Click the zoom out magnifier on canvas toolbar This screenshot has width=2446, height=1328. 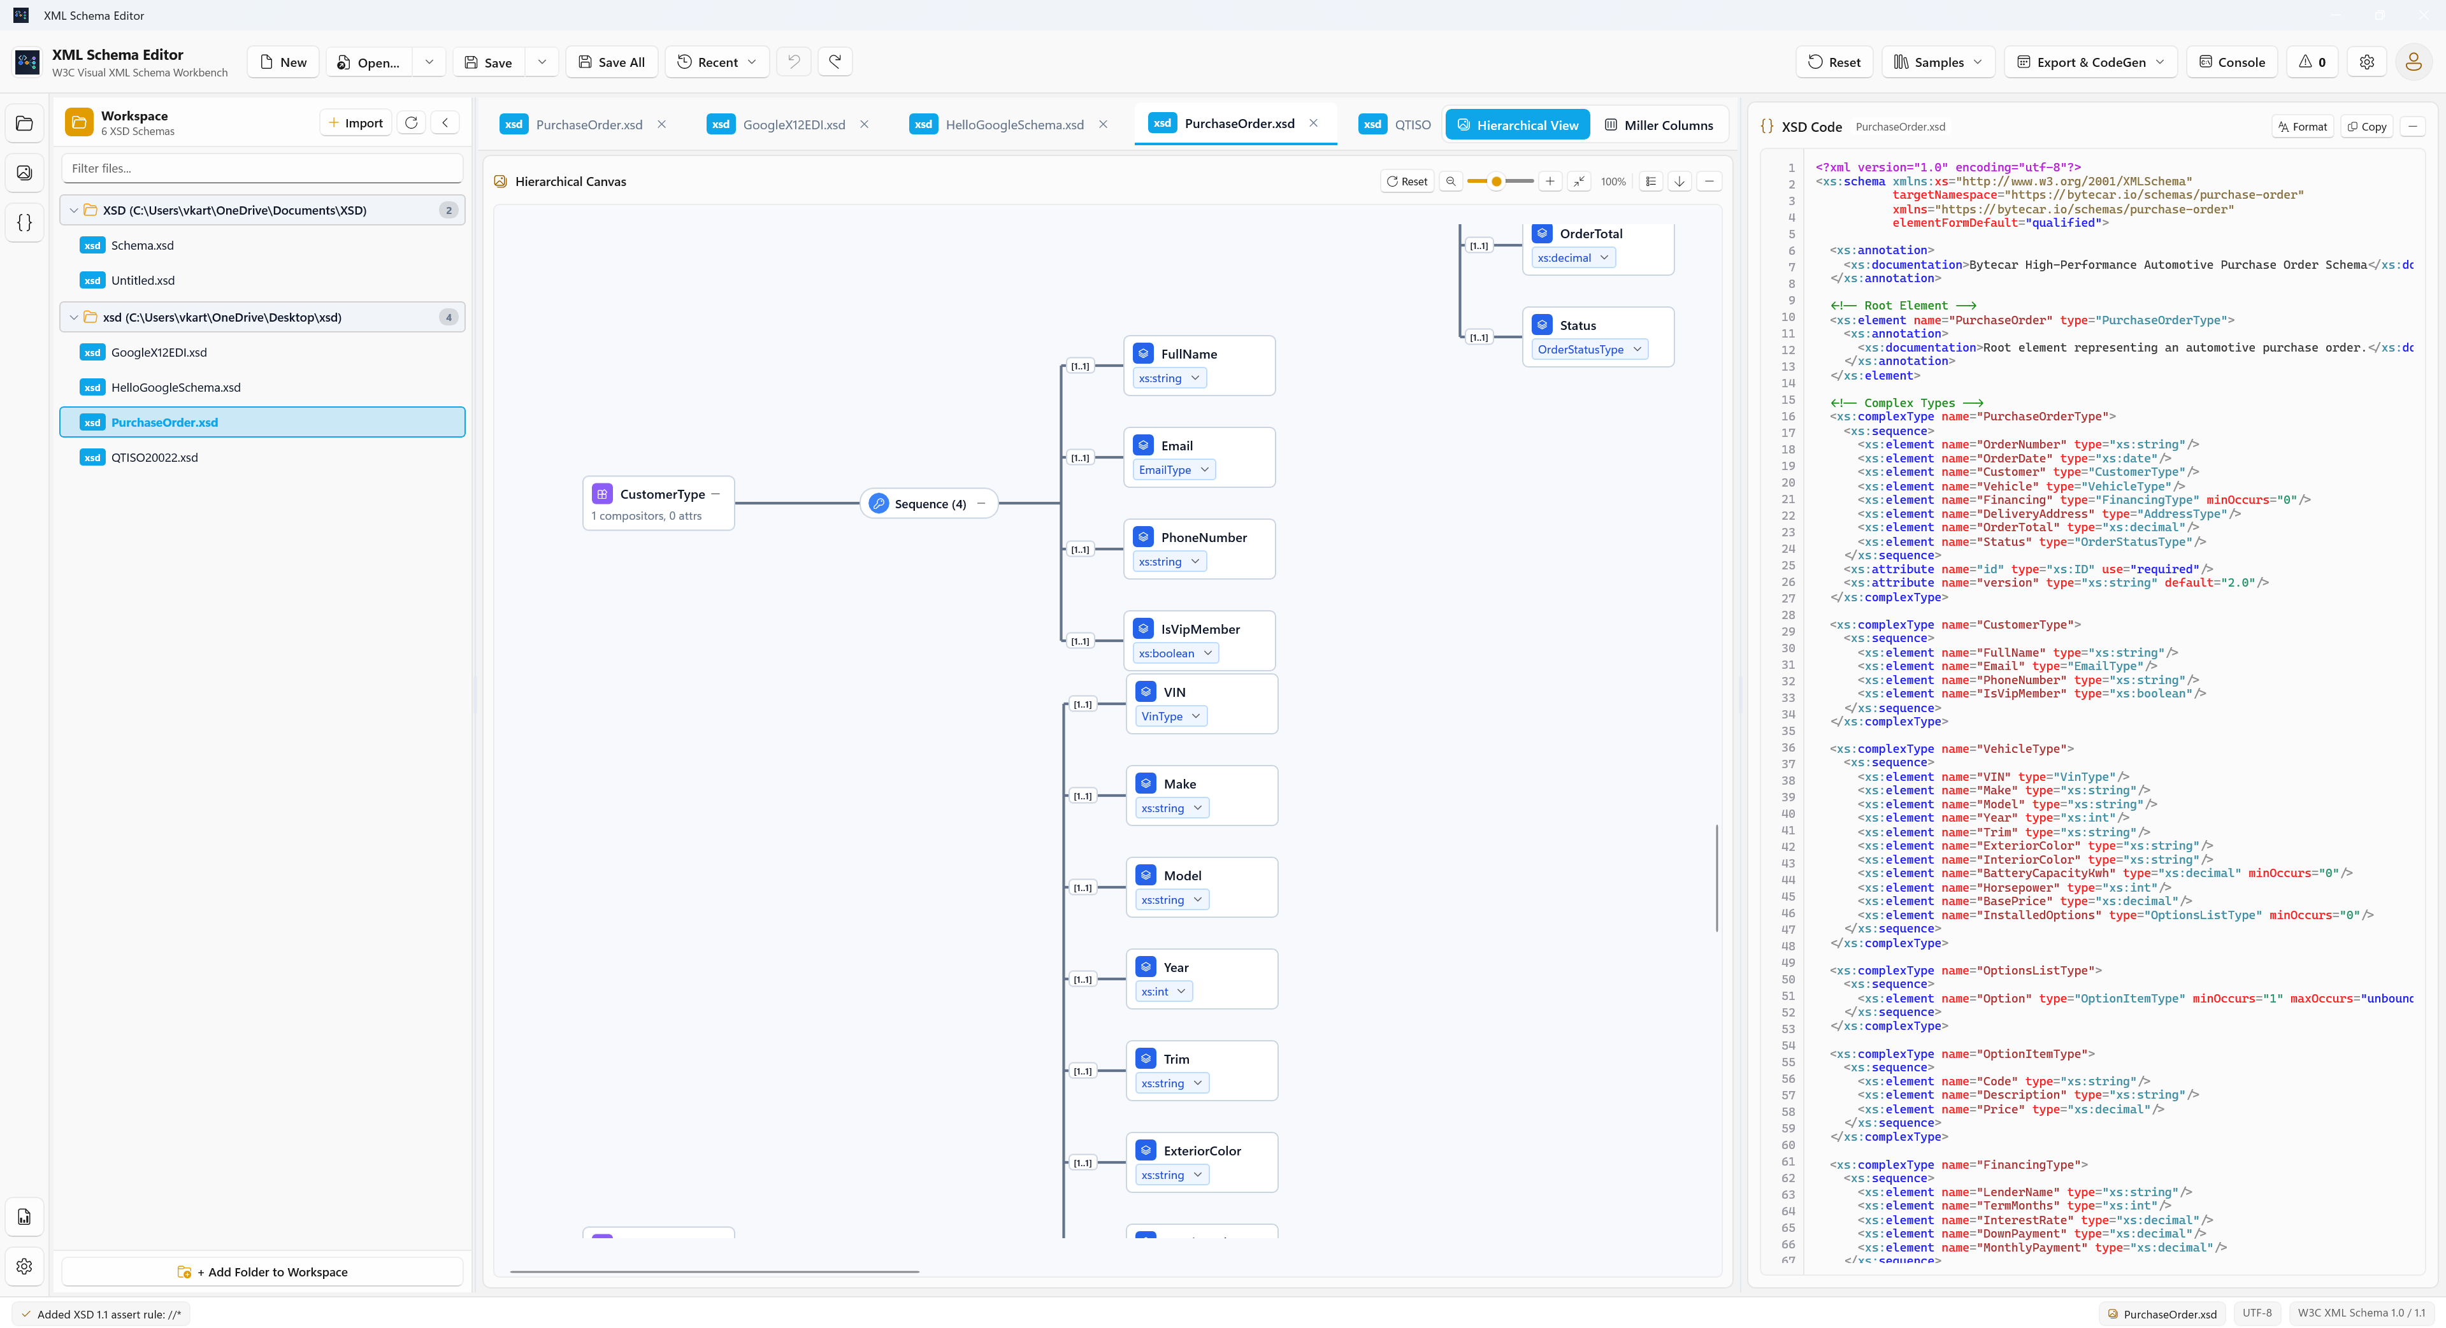click(x=1451, y=182)
